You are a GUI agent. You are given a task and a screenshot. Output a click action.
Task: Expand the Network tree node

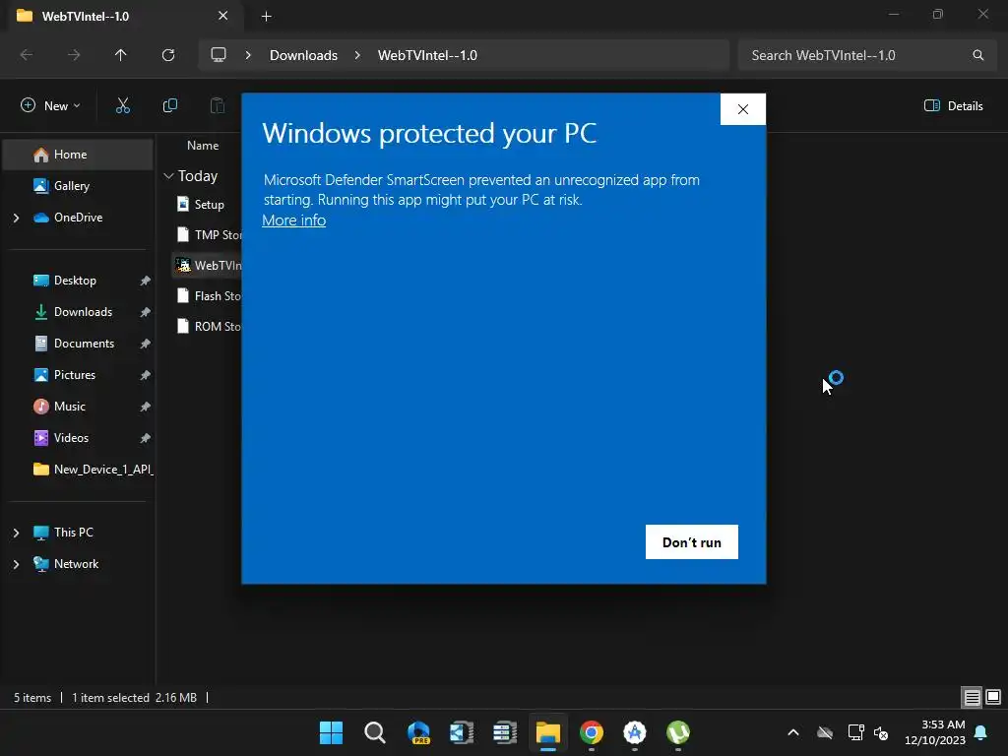tap(16, 564)
